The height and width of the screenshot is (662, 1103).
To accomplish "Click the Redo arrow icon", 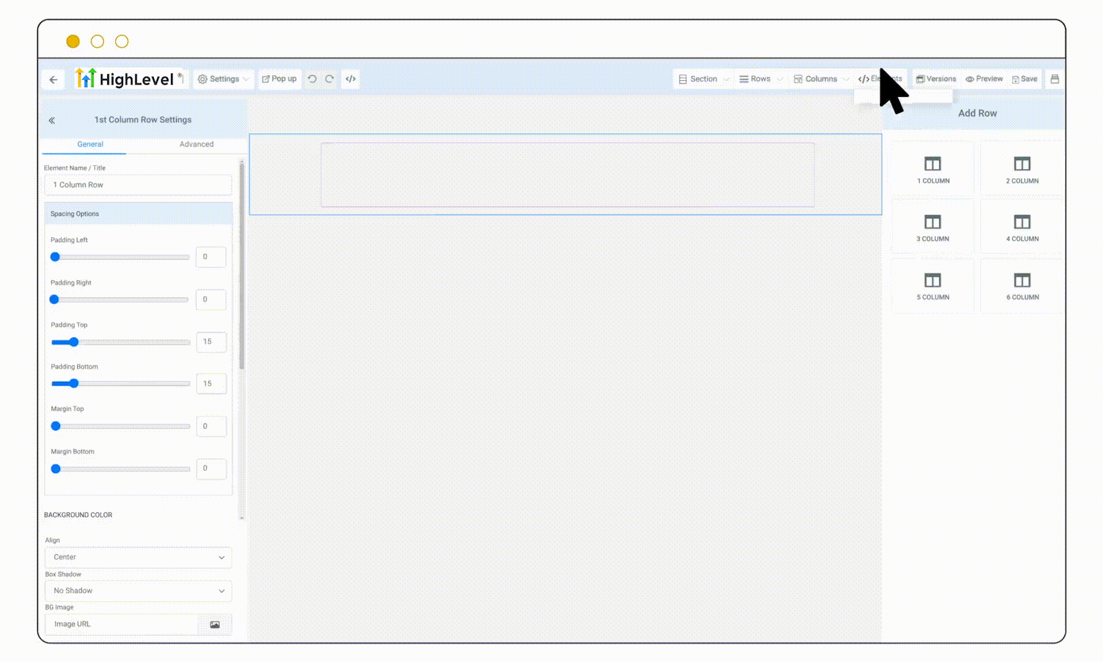I will pos(329,78).
